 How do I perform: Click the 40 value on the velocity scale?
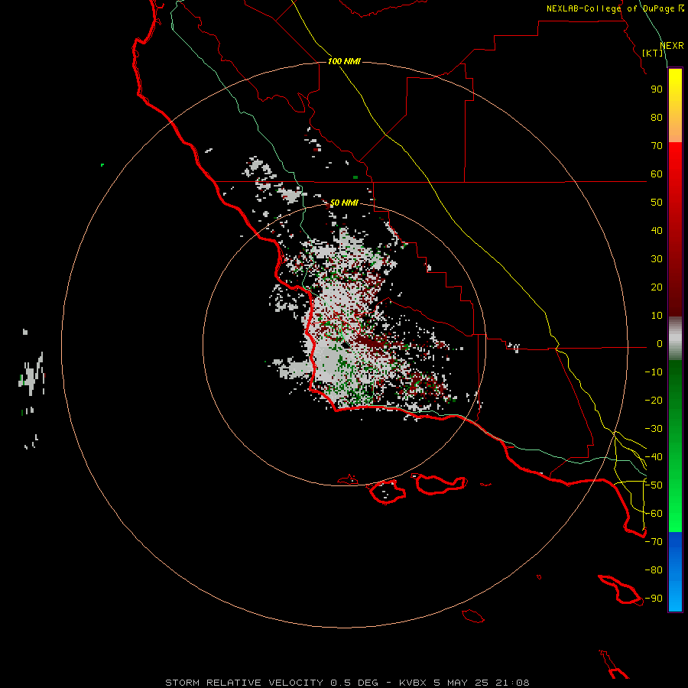[x=657, y=231]
